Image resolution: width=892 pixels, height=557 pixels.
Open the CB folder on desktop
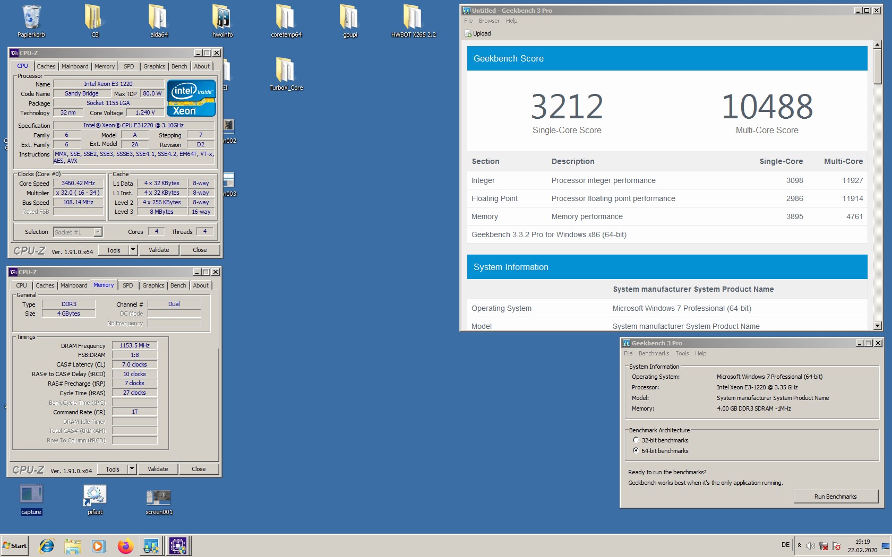coord(95,21)
